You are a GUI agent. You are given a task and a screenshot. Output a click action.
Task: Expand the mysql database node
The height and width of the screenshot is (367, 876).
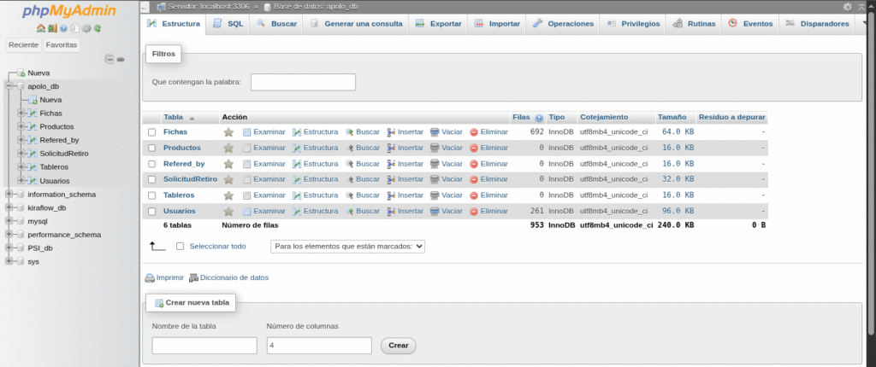click(9, 221)
